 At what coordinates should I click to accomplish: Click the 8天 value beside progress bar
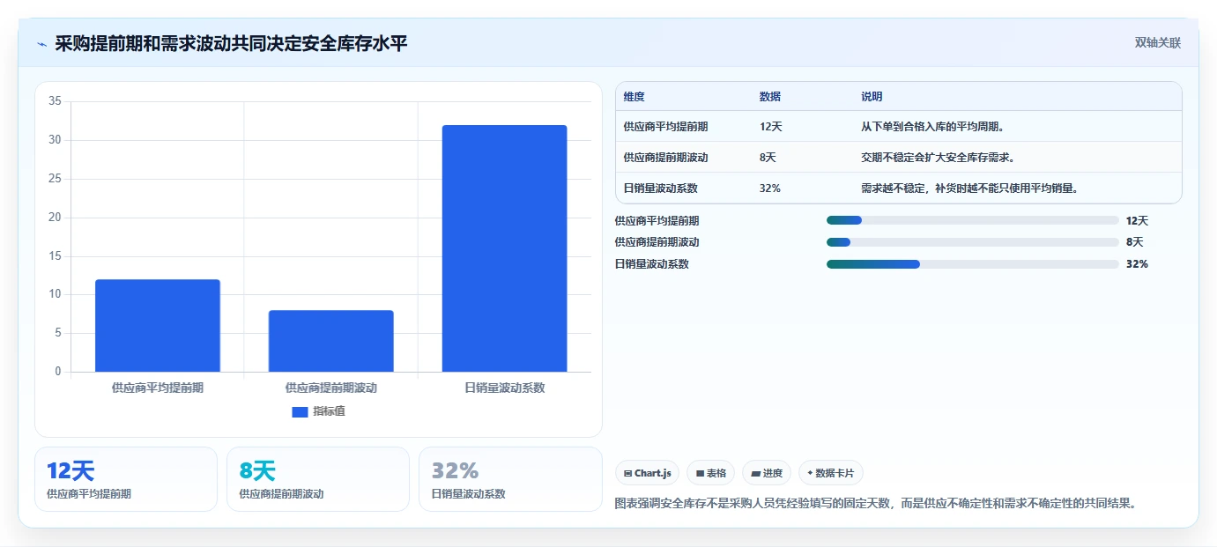click(1134, 242)
